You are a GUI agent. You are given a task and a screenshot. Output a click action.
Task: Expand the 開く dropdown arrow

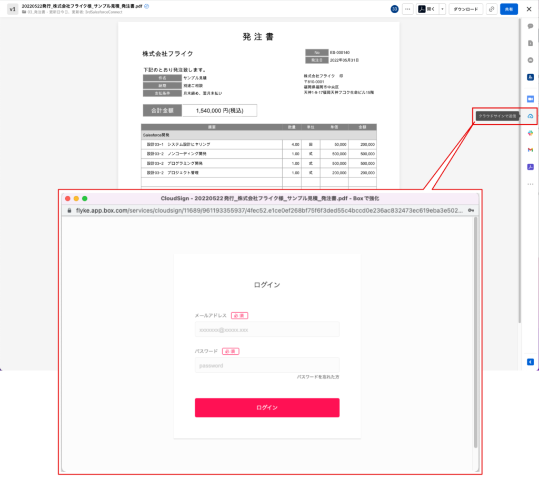coord(442,9)
